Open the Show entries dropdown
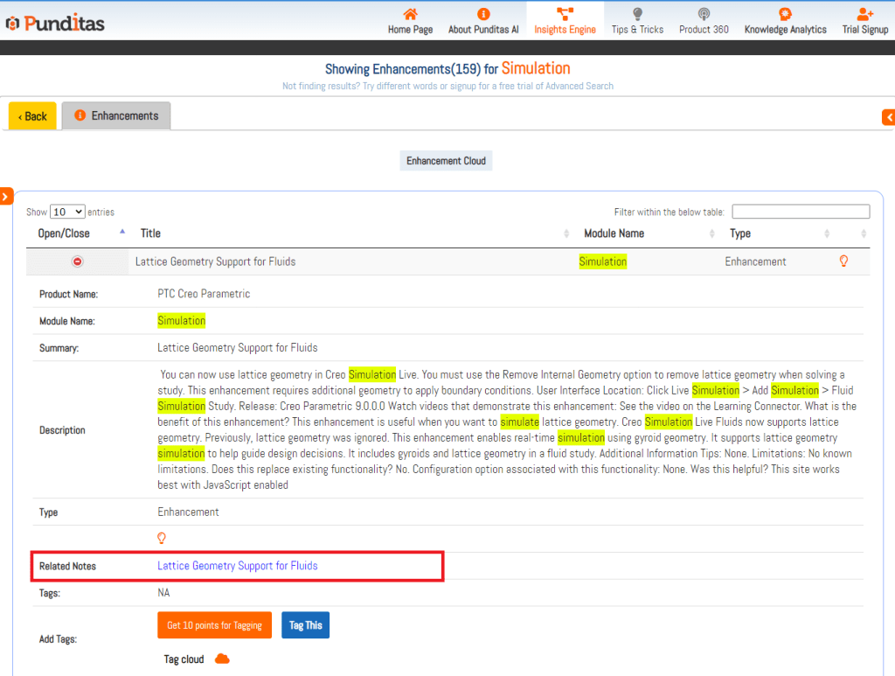The width and height of the screenshot is (895, 676). pyautogui.click(x=67, y=212)
